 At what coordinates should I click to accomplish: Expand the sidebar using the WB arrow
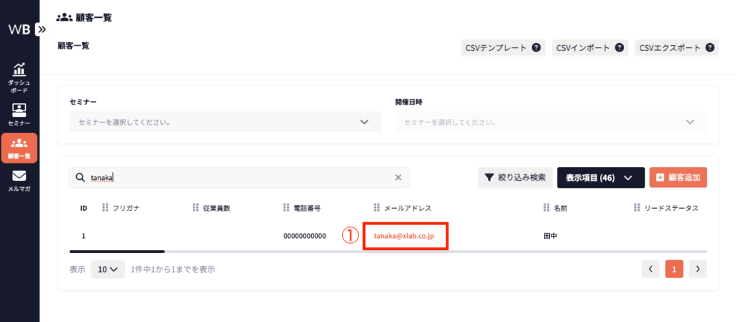click(41, 29)
